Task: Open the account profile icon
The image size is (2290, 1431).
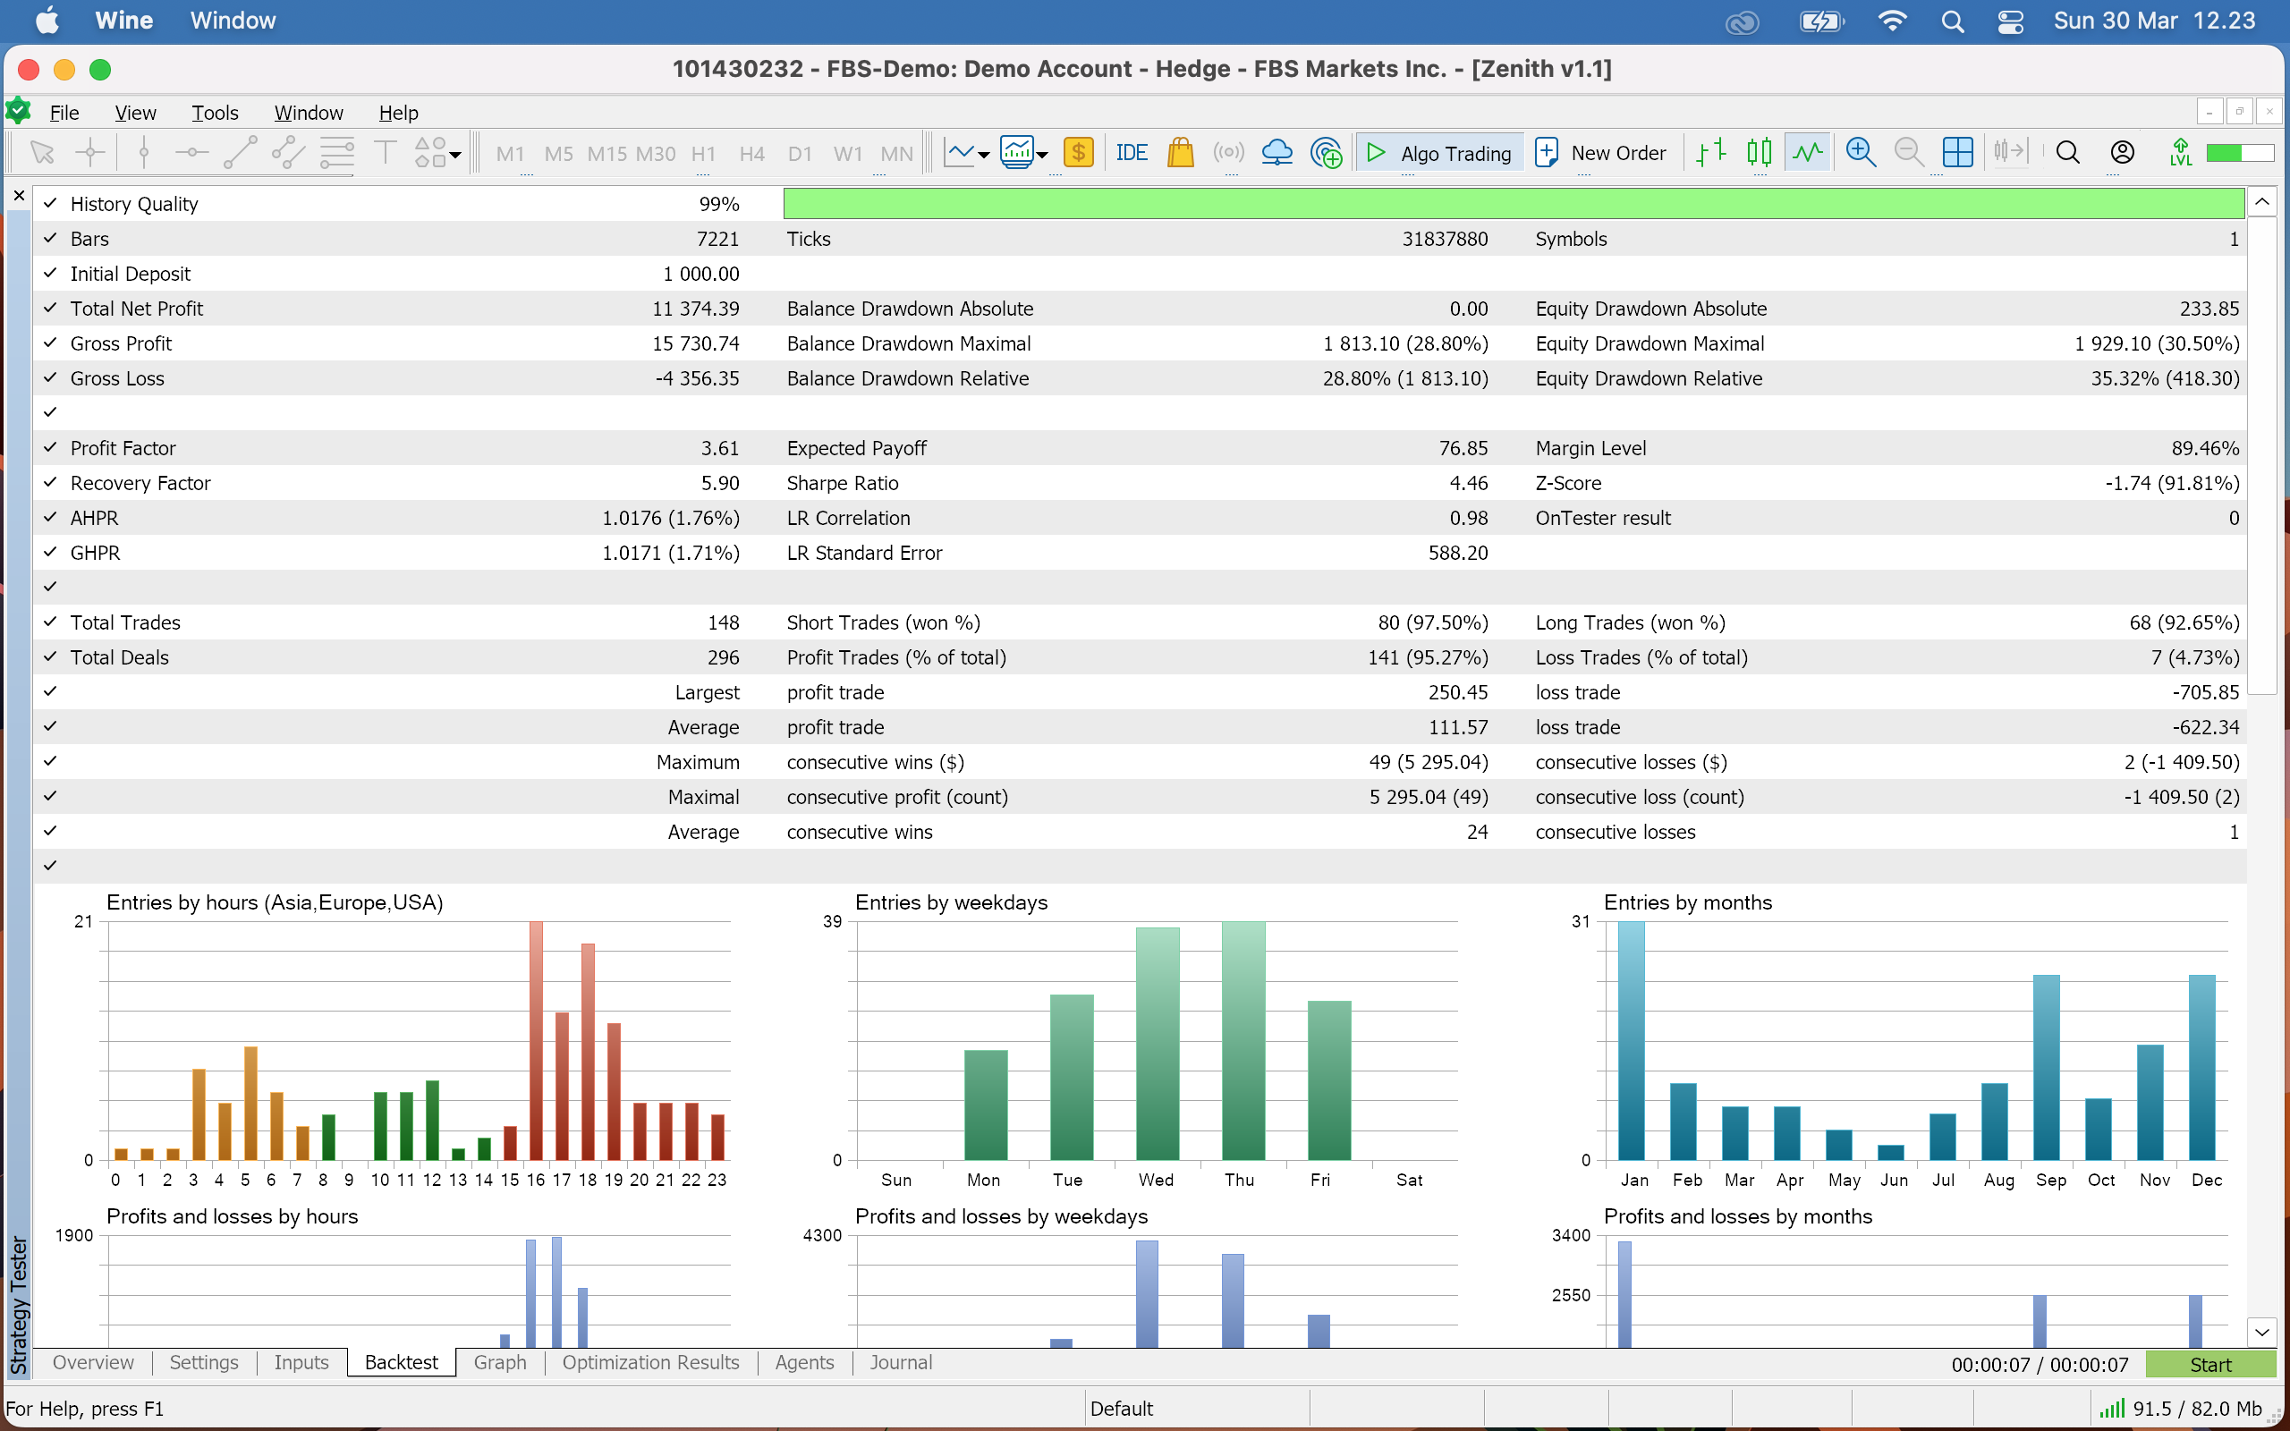Action: (2123, 152)
